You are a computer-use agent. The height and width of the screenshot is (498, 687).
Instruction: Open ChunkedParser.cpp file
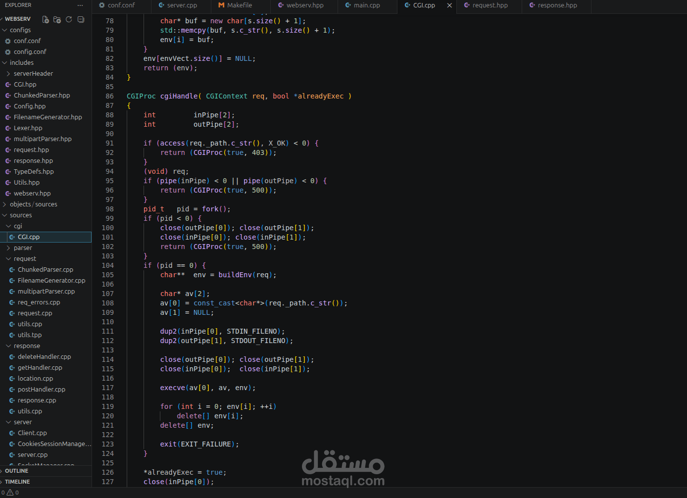click(x=46, y=270)
